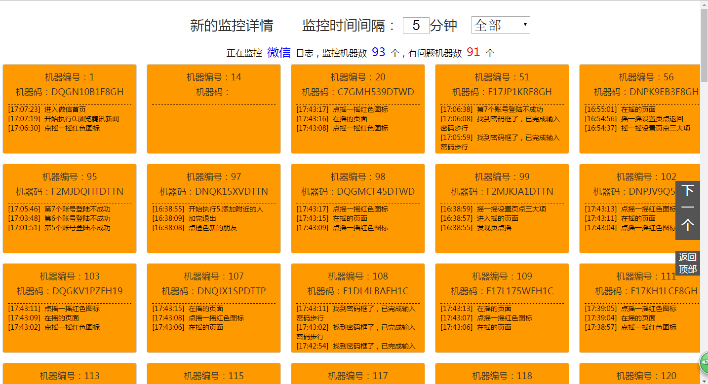Click machine card 机器编号：108
The height and width of the screenshot is (384, 708).
[x=358, y=308]
